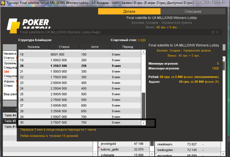Minimize the tournament lobby window
The image size is (230, 157).
[203, 2]
